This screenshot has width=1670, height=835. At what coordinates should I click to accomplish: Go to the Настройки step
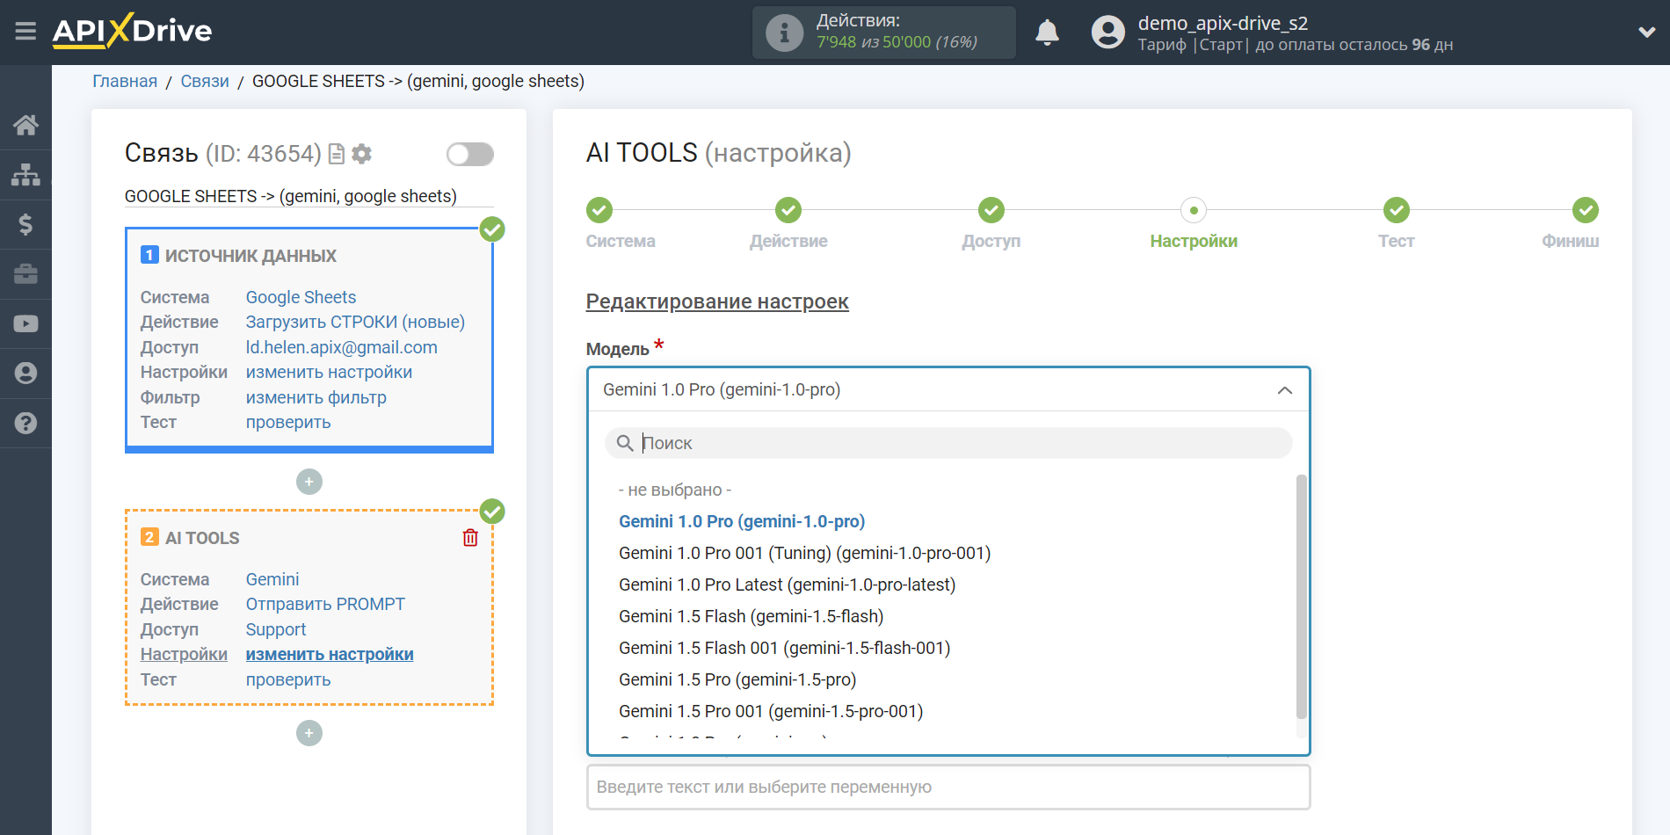[1194, 223]
